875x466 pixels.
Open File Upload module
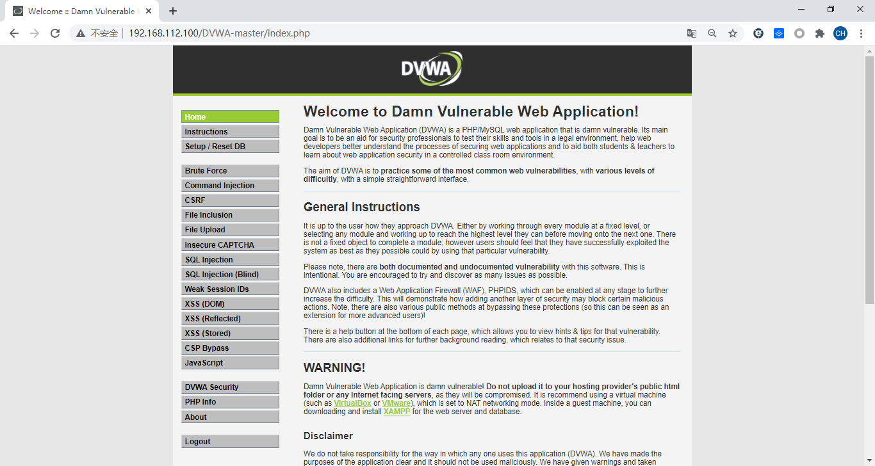tap(231, 230)
